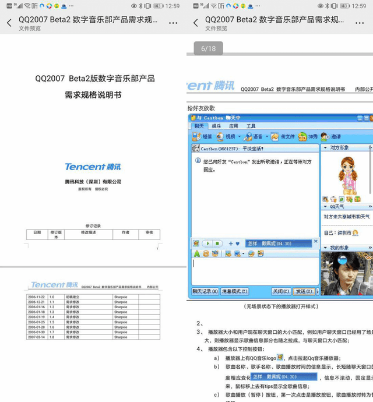Viewport: 373px width, 402px height.
Task: Collapse the 对方形象 panel triangle
Action: pyautogui.click(x=325, y=147)
